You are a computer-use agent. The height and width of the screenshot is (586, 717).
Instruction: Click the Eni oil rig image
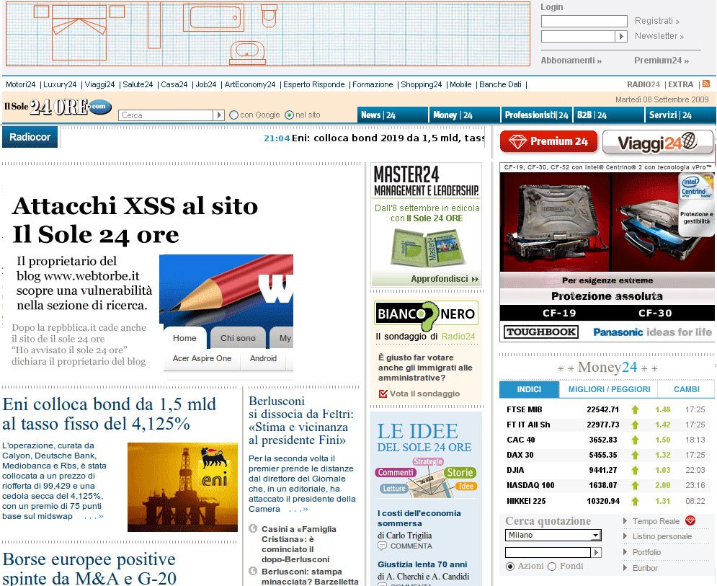pos(182,487)
